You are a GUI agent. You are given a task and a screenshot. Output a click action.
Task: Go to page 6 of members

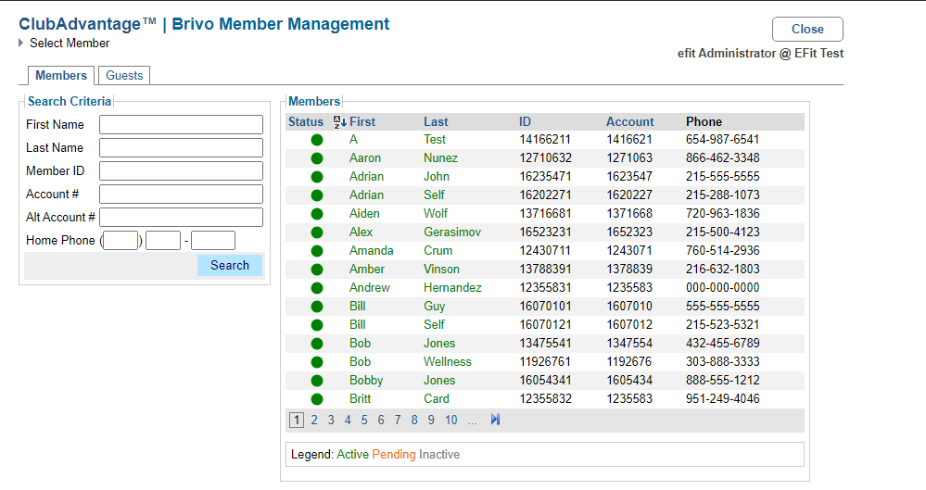click(381, 420)
